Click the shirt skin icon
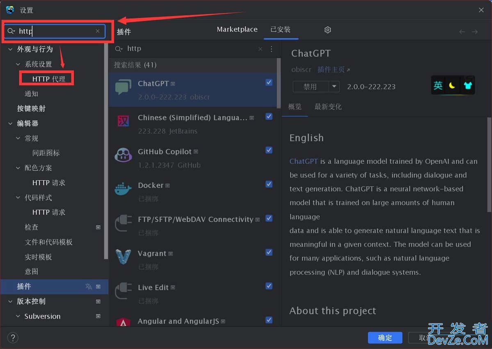The width and height of the screenshot is (492, 349). click(x=468, y=85)
